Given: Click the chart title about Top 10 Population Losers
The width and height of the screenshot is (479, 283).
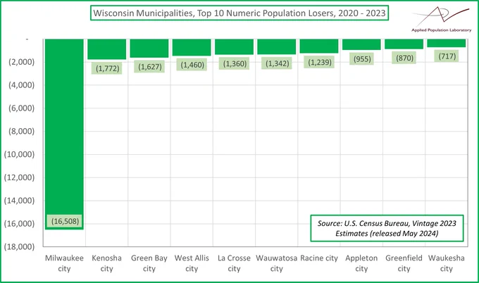Looking at the screenshot, I should click(x=240, y=13).
